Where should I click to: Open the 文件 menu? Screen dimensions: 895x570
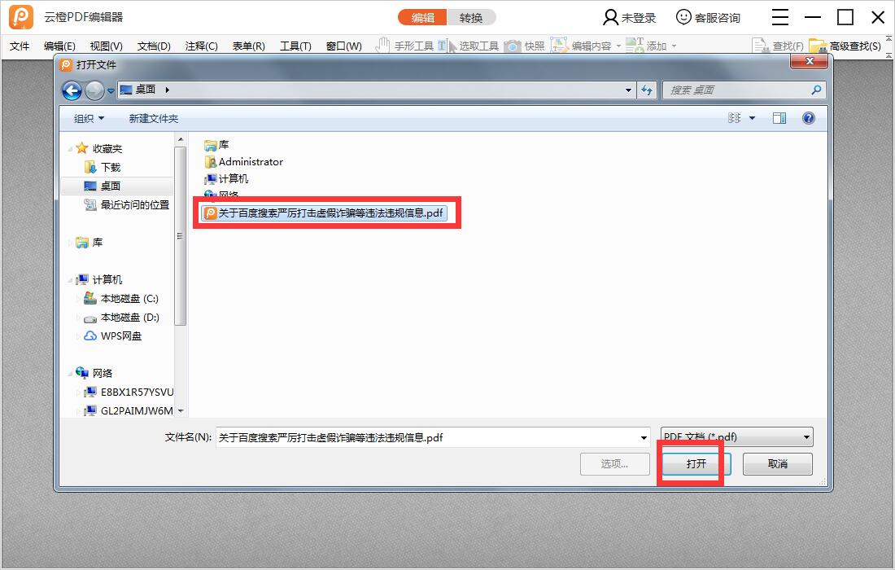pos(20,46)
